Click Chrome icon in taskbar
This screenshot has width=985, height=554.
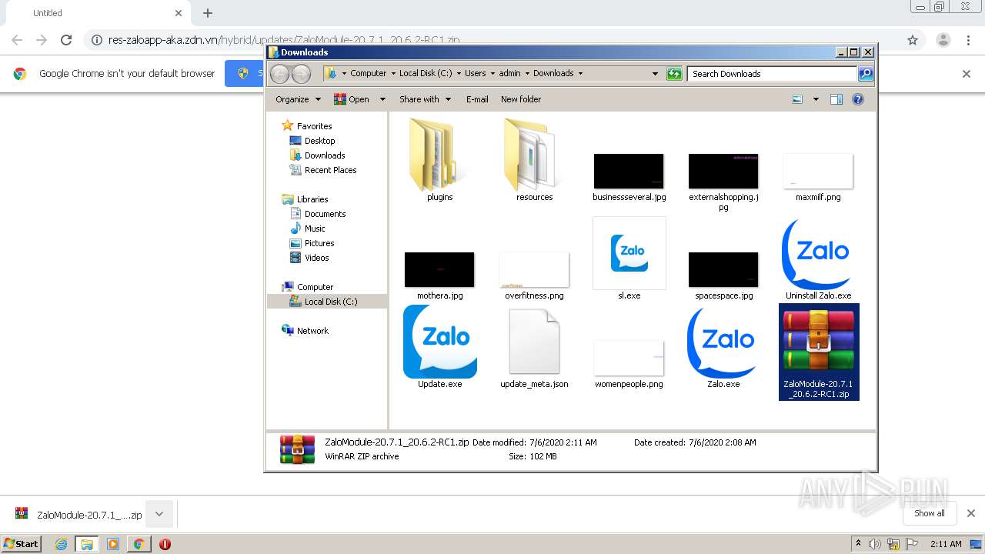pyautogui.click(x=139, y=544)
